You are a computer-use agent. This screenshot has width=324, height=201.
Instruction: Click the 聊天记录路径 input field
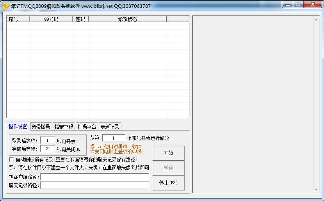[95, 185]
